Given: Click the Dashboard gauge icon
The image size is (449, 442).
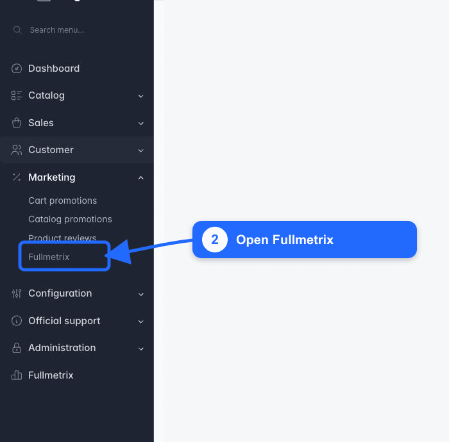Looking at the screenshot, I should click(x=17, y=69).
